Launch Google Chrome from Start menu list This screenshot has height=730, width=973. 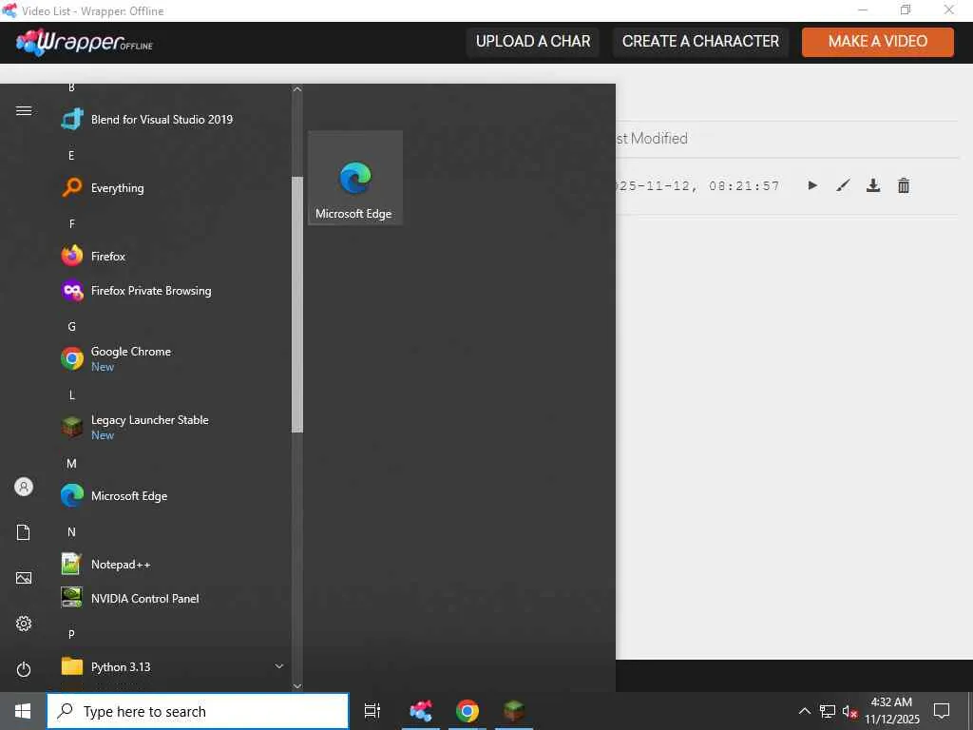pos(174,358)
